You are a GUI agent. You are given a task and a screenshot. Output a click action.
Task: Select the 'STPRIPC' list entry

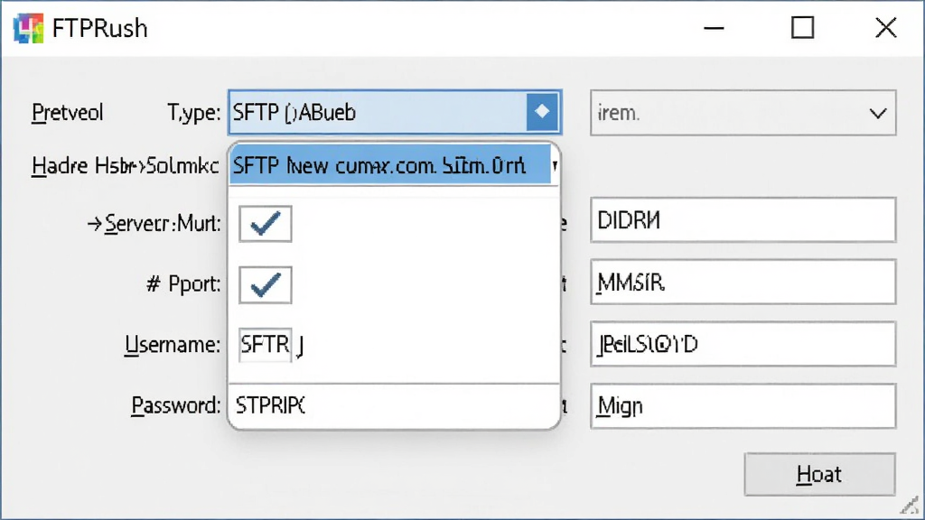(x=394, y=405)
